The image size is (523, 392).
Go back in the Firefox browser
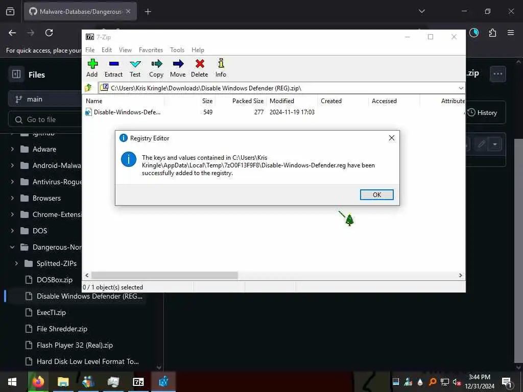[12, 33]
